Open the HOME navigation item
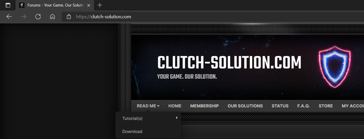364x139 pixels. (x=175, y=106)
